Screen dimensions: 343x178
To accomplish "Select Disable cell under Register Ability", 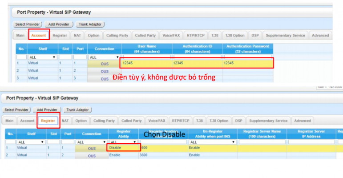I will coord(123,147).
